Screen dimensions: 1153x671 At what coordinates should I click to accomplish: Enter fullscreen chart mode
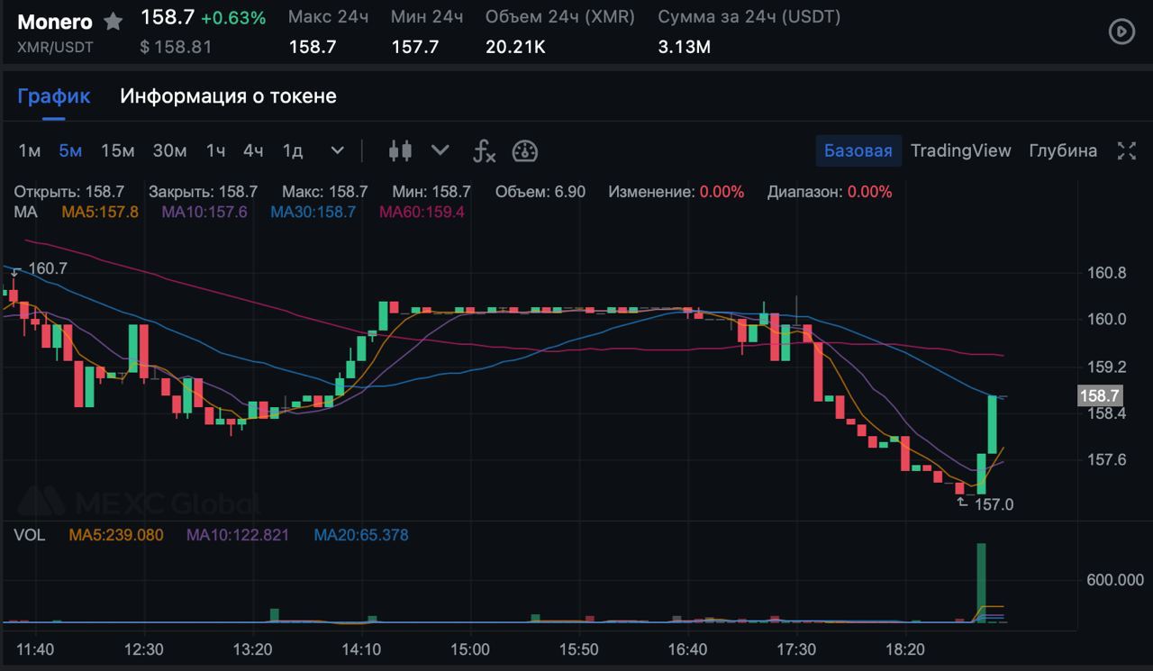(x=1126, y=150)
